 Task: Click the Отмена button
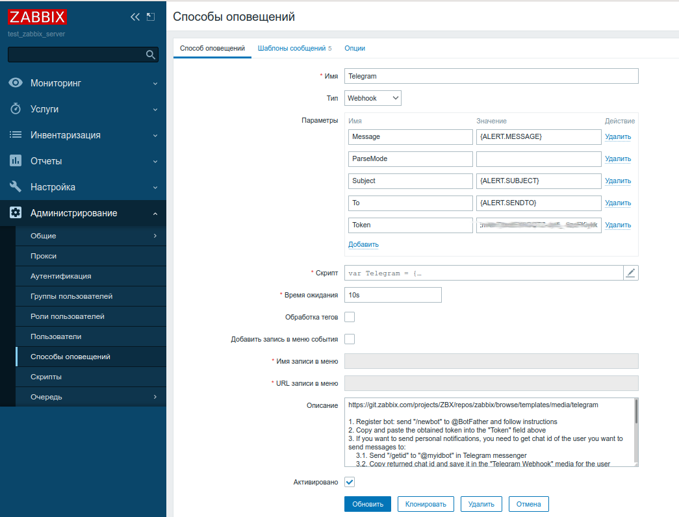tap(529, 504)
